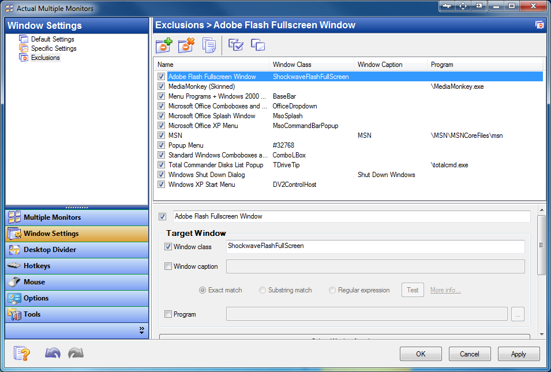Select Default Settings in the tree
The width and height of the screenshot is (551, 372).
53,39
